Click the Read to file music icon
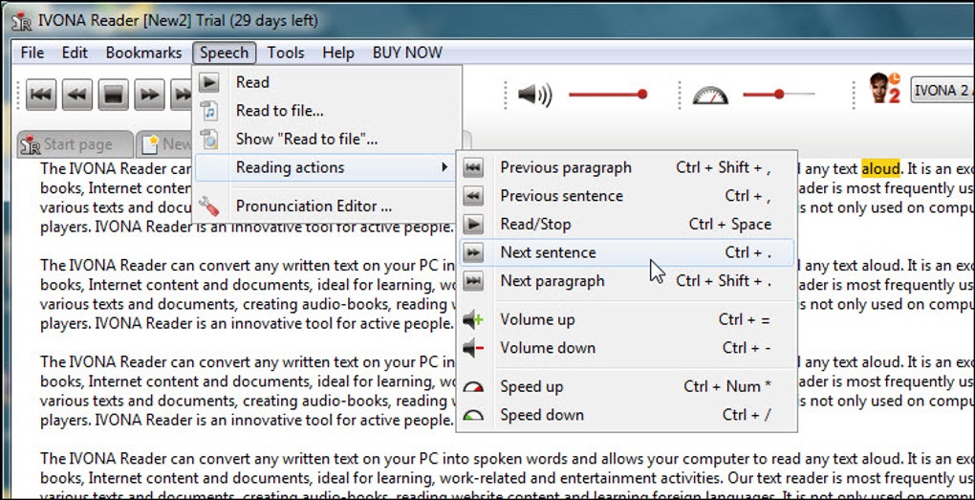 pos(209,111)
